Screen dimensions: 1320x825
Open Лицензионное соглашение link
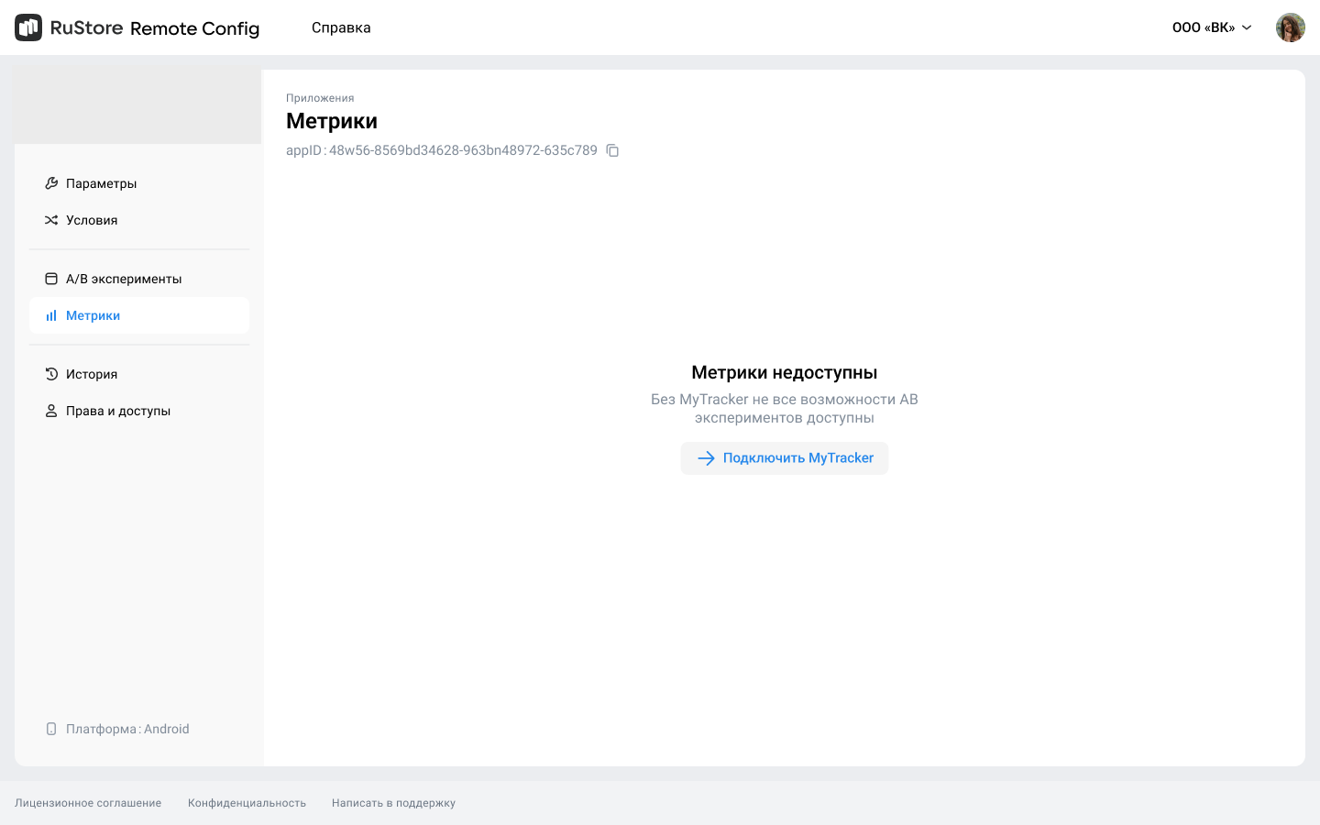(x=88, y=803)
